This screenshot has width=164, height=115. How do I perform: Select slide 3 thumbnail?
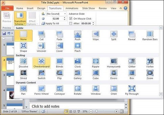pos(10,79)
